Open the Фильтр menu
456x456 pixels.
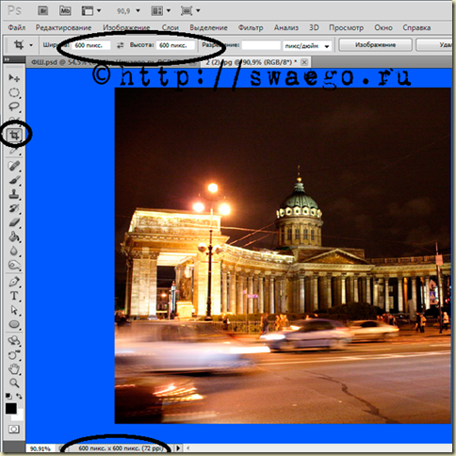coord(251,27)
